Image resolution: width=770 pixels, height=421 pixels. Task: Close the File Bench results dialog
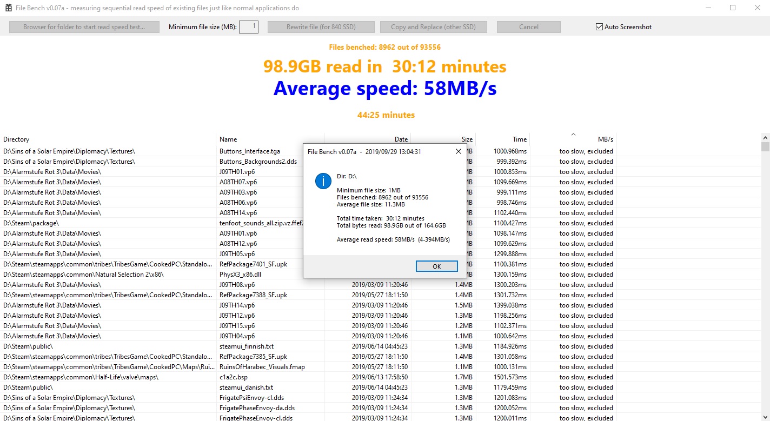(458, 152)
